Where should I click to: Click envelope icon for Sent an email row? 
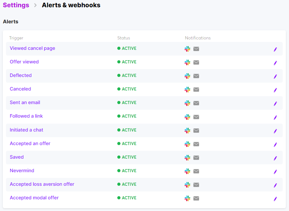[196, 103]
